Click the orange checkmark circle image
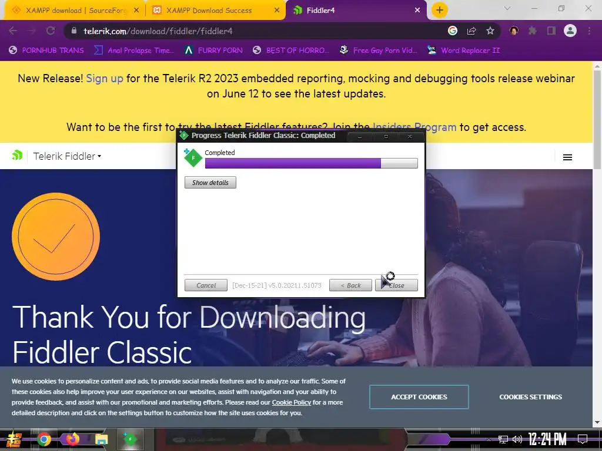This screenshot has width=602, height=451. 56,237
